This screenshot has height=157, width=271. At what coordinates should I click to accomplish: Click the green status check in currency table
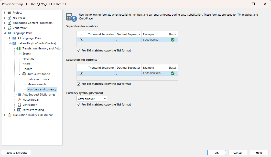pyautogui.click(x=172, y=73)
